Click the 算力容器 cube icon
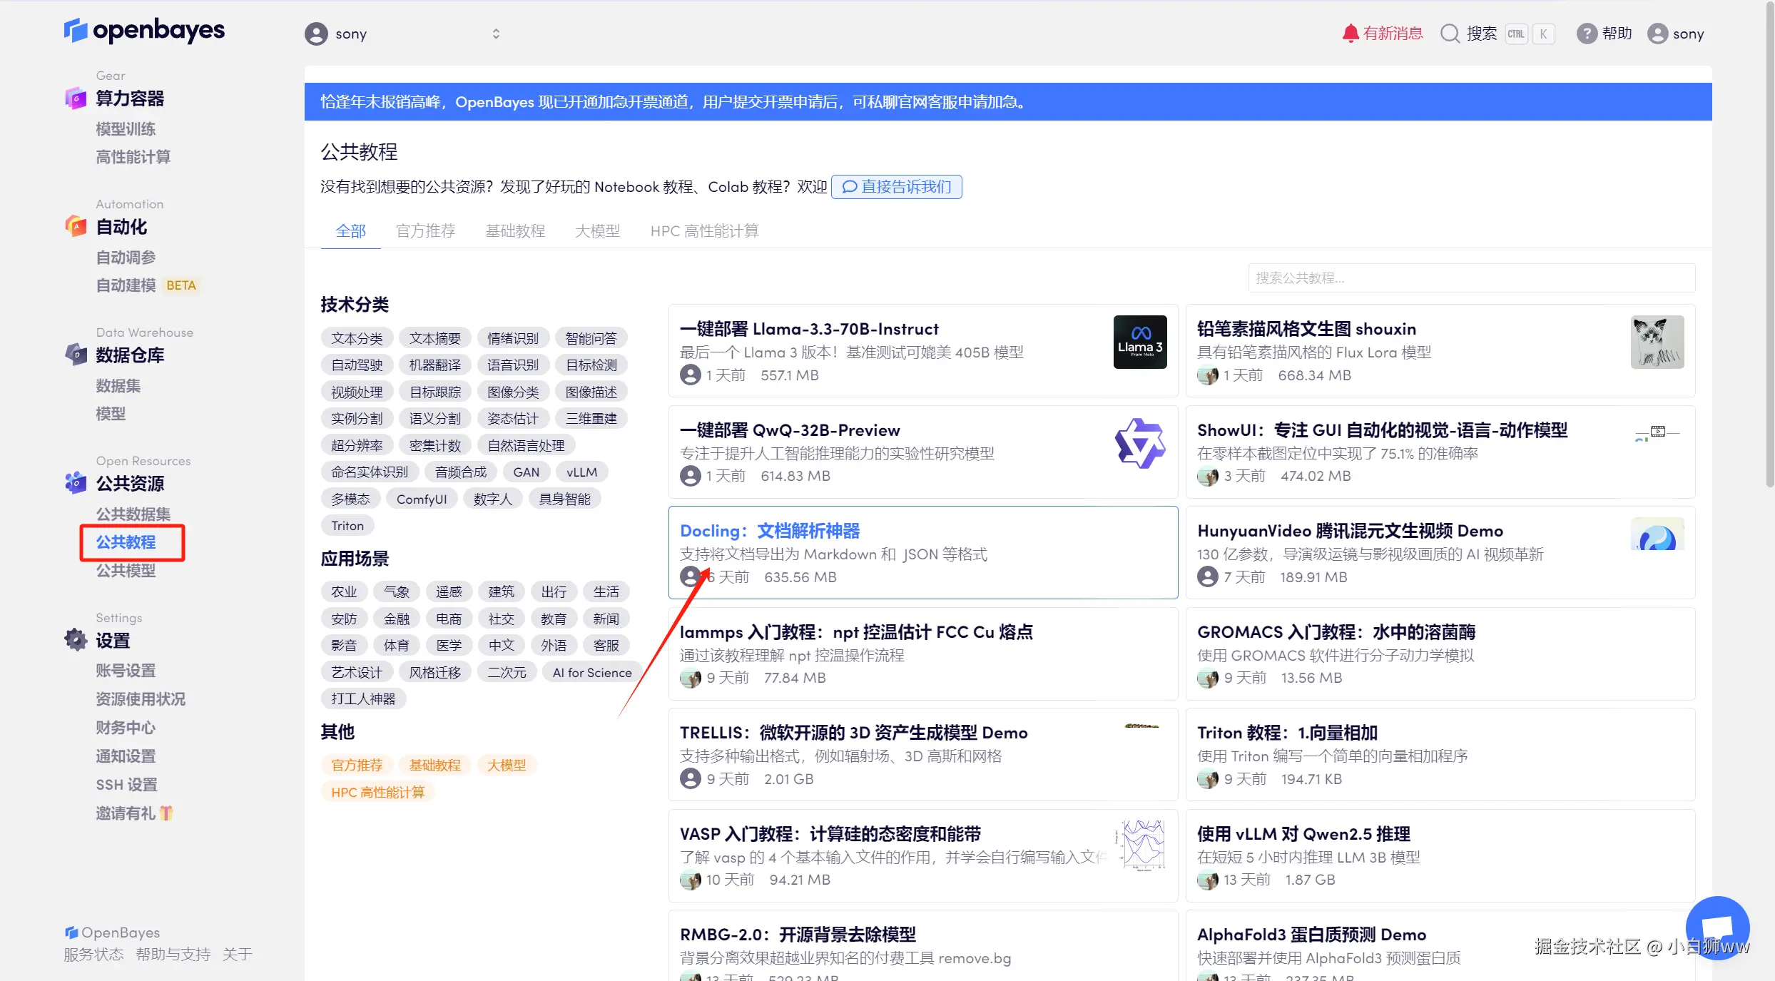 76,98
